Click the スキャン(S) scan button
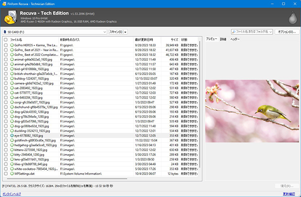 tap(116, 32)
